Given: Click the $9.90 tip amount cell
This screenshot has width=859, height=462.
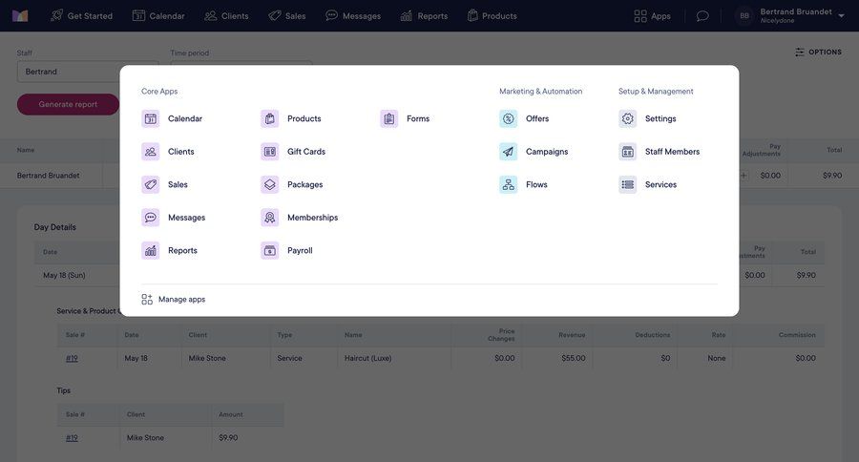Looking at the screenshot, I should tap(247, 437).
